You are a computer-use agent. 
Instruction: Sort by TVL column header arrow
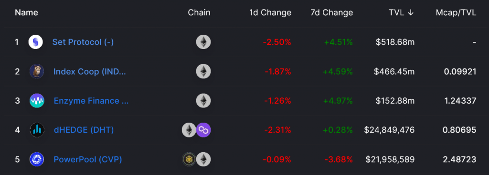tap(411, 13)
